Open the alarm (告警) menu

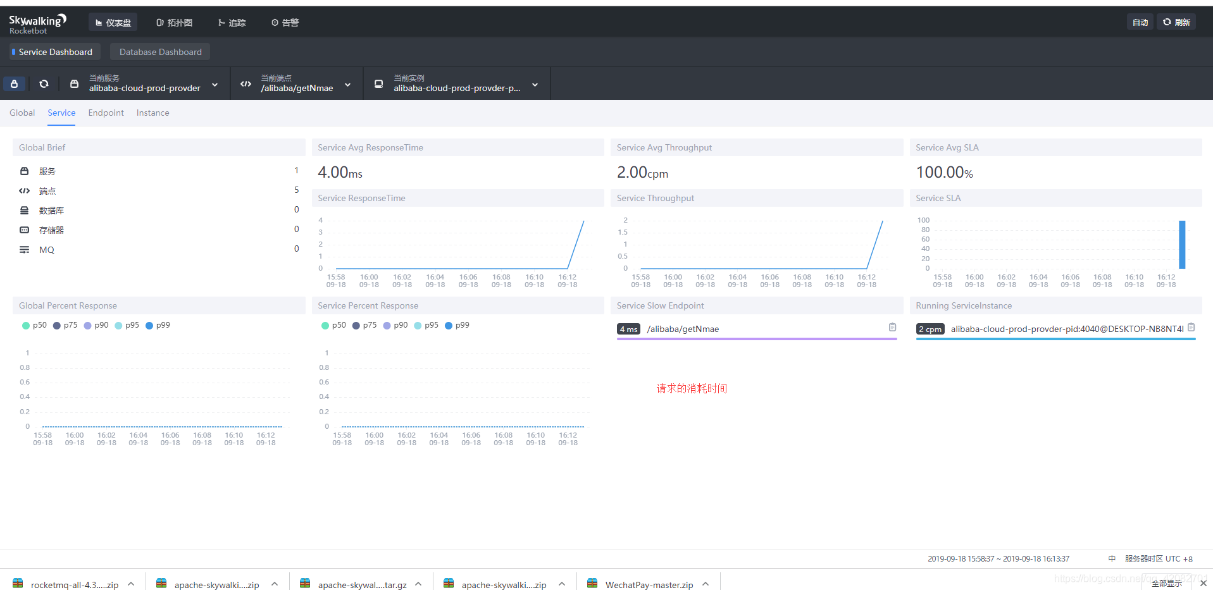click(285, 22)
